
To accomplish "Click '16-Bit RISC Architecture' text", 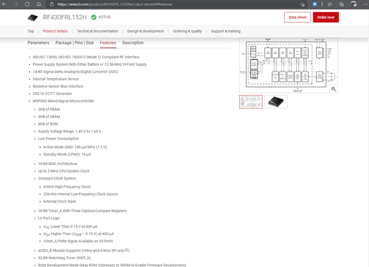I will (58, 163).
